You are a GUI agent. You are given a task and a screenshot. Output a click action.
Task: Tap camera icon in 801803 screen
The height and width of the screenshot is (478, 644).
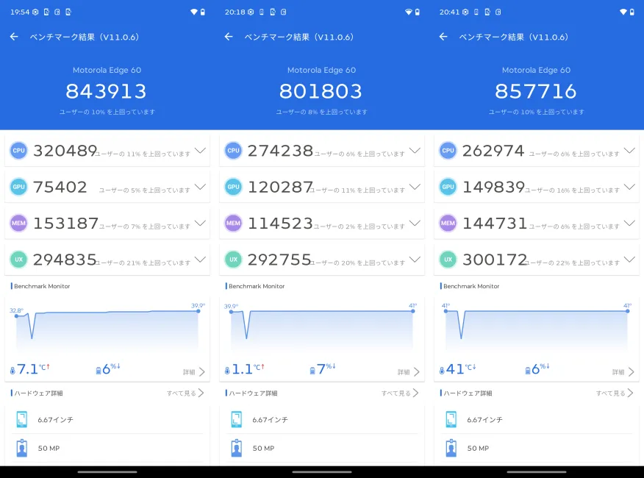tap(237, 448)
